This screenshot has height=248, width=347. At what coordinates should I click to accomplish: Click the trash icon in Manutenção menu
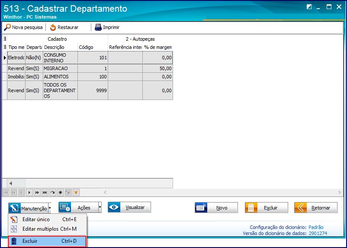click(14, 241)
